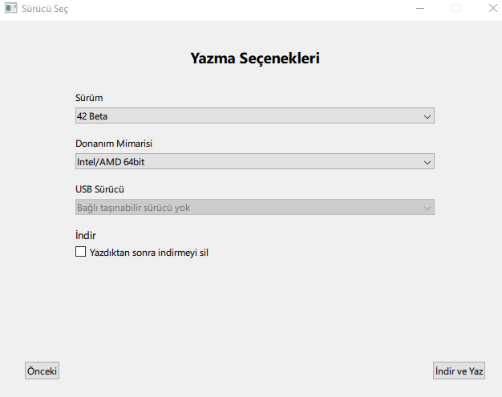This screenshot has width=502, height=397.
Task: Expand the Intel/AMD 64bit architecture dropdown
Action: [241, 162]
